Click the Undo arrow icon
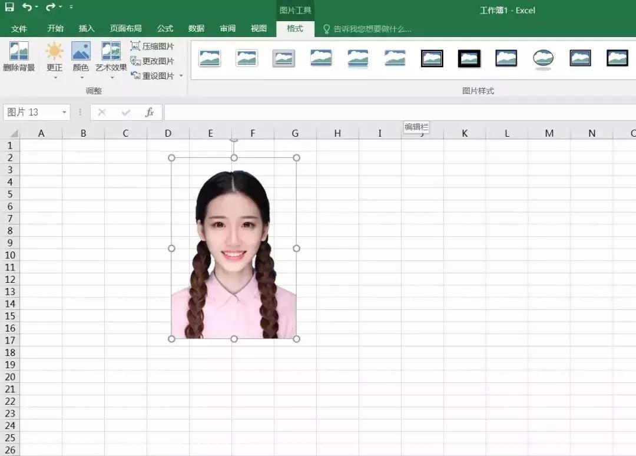 click(27, 8)
